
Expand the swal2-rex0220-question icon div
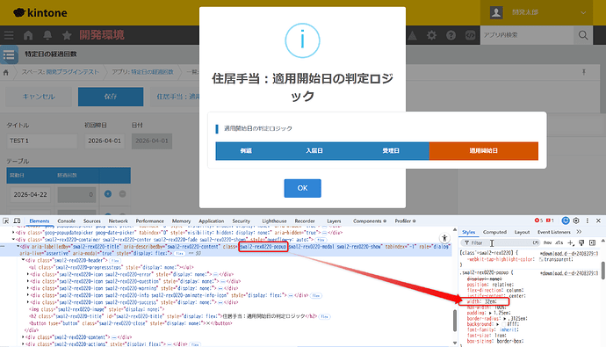(28, 281)
